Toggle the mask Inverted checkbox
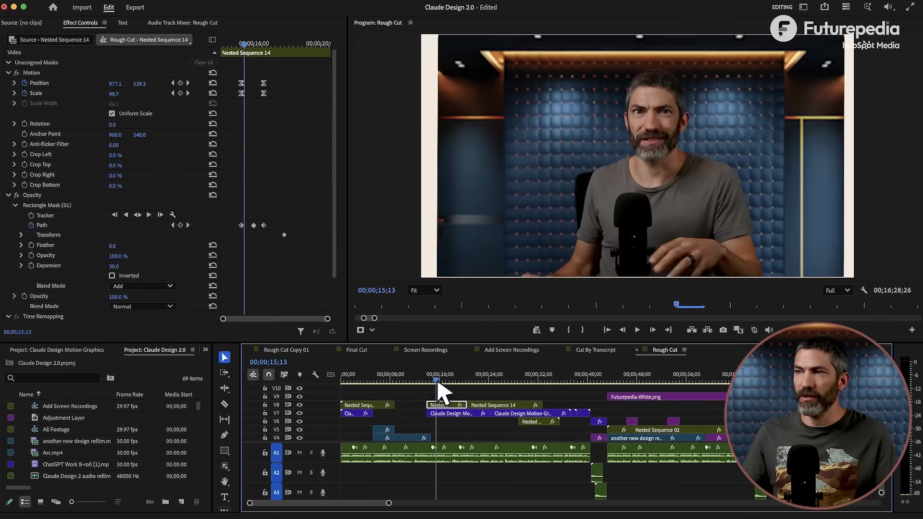This screenshot has width=923, height=519. (x=112, y=275)
